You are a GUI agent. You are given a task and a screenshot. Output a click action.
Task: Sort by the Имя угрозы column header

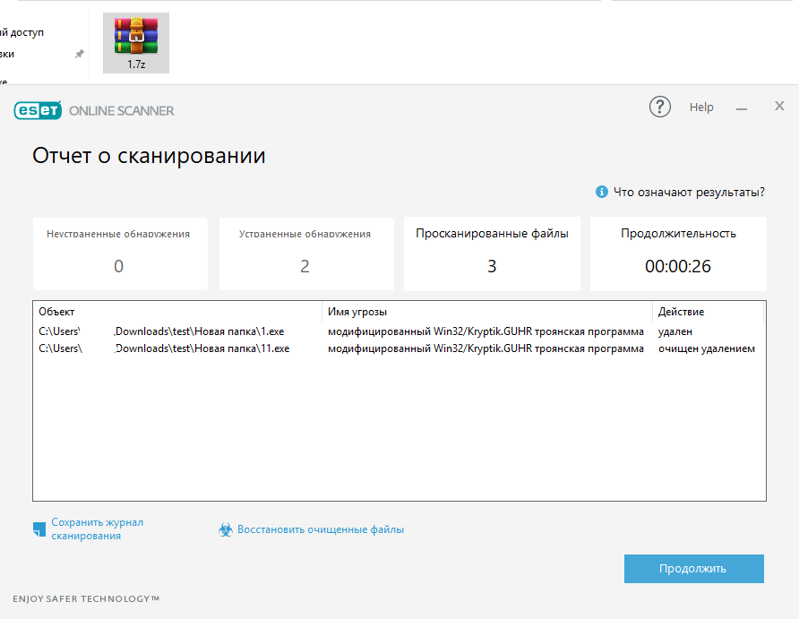click(x=486, y=311)
